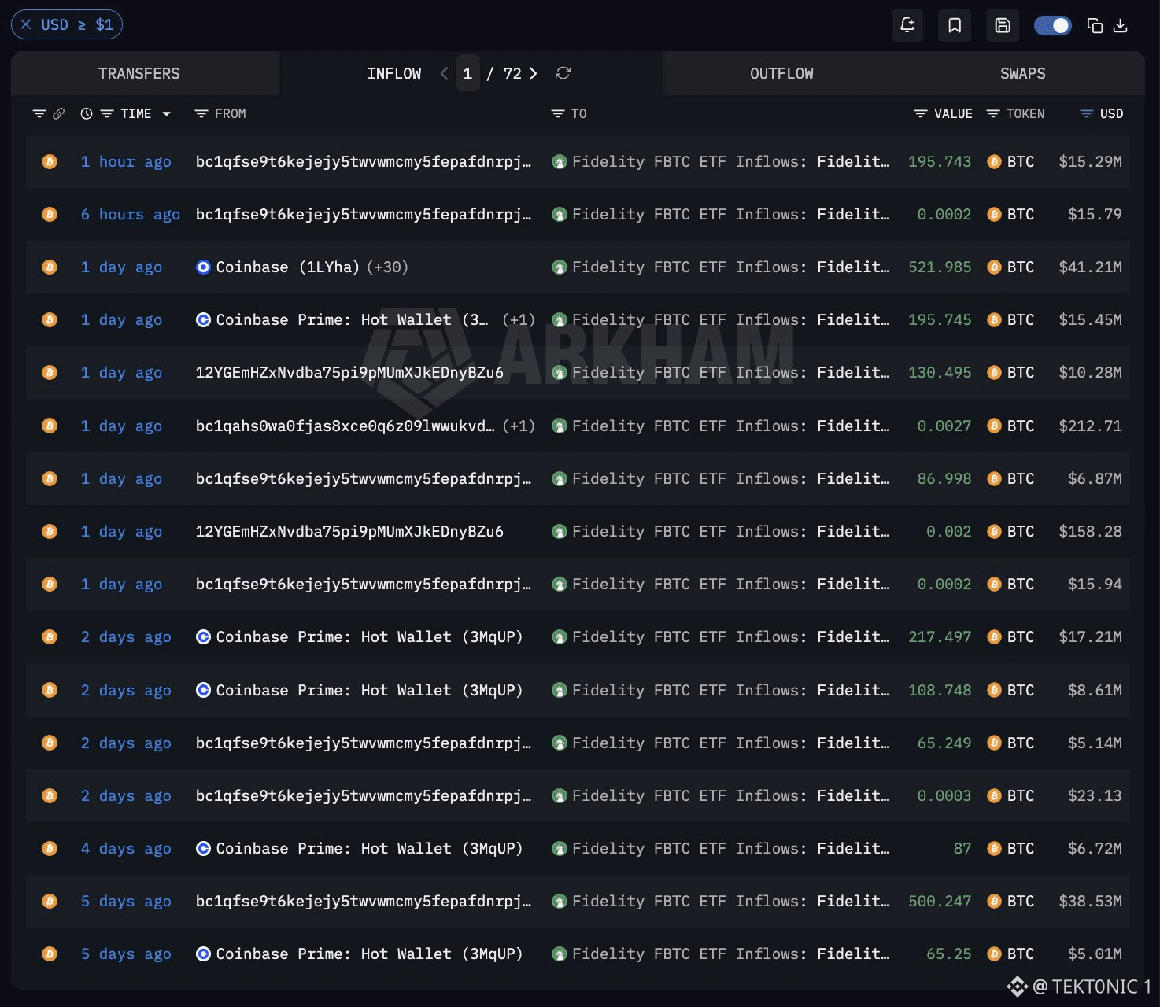Open the sender address on the $10.28M row
The height and width of the screenshot is (1007, 1160).
[x=349, y=372]
